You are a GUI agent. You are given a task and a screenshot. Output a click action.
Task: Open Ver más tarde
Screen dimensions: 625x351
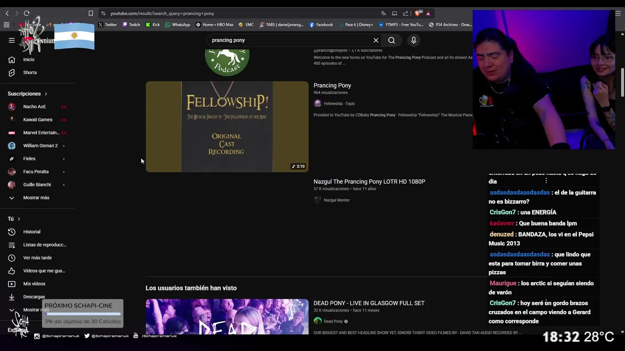[x=37, y=258]
